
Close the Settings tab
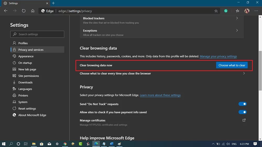47,3
